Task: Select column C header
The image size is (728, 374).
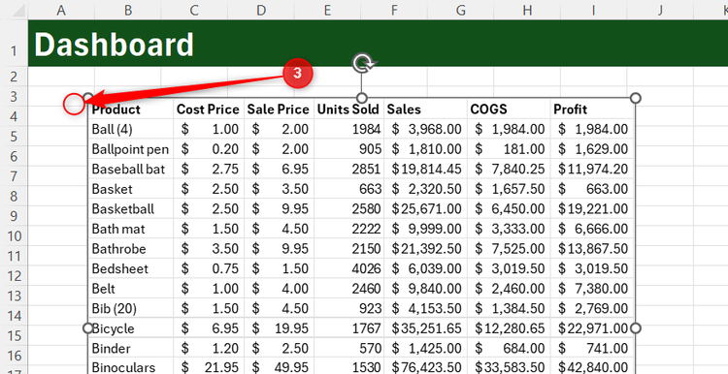Action: (x=194, y=11)
